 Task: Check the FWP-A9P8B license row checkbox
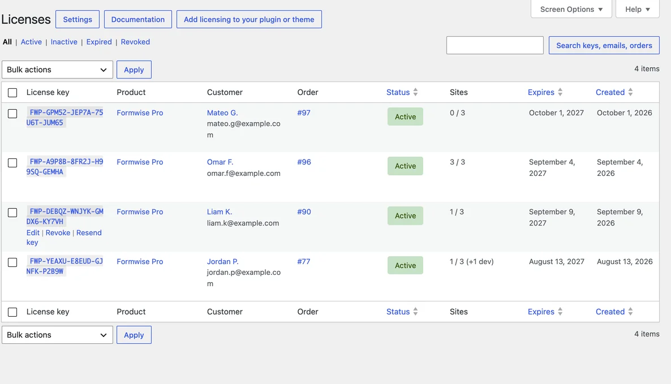pos(12,163)
